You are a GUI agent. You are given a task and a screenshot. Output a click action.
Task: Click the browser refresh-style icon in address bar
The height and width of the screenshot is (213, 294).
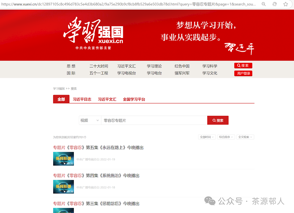(275, 4)
